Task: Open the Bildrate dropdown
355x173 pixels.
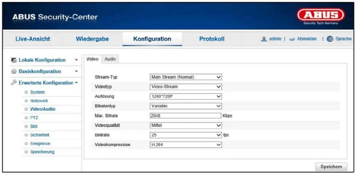Action: click(x=186, y=135)
